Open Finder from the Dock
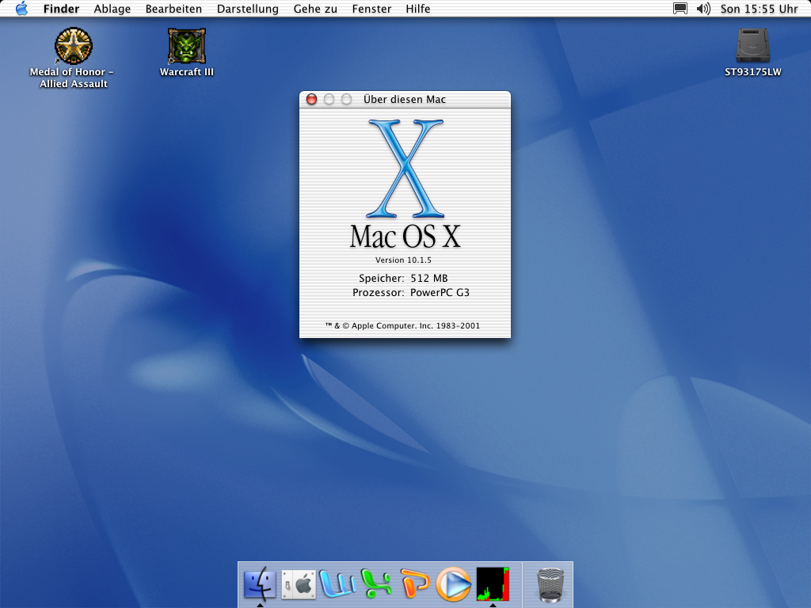This screenshot has width=811, height=608. click(260, 583)
